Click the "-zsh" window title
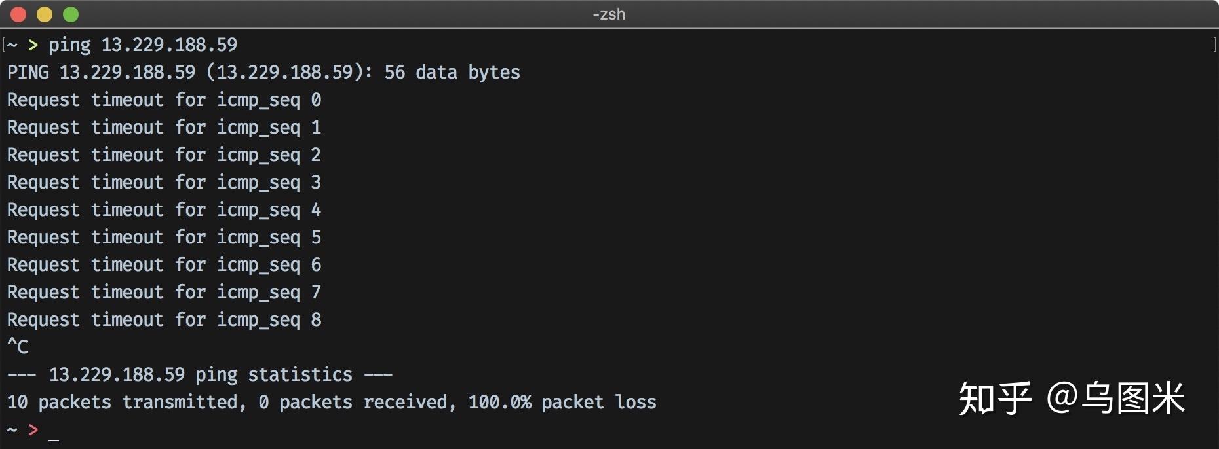The image size is (1219, 449). (x=609, y=14)
